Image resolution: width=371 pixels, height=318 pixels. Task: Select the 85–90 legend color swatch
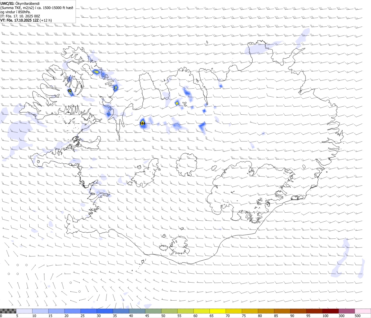[x=282, y=311]
